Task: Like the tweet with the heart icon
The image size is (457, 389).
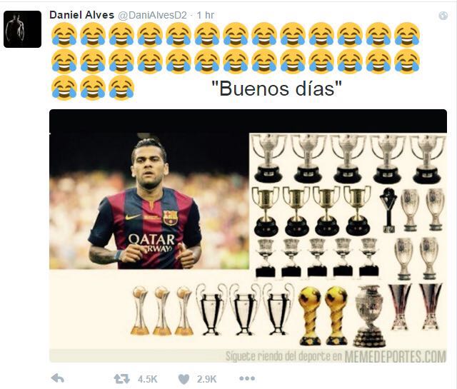Action: point(184,379)
